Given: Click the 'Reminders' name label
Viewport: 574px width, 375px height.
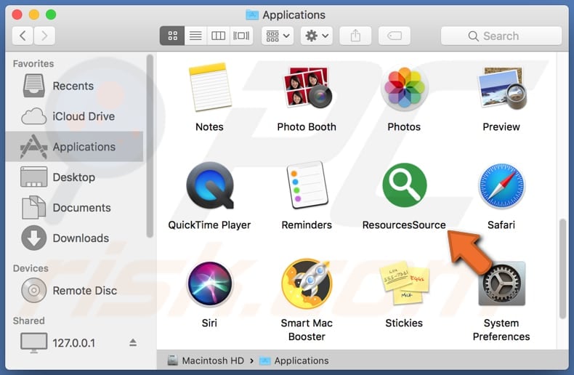Looking at the screenshot, I should point(307,225).
